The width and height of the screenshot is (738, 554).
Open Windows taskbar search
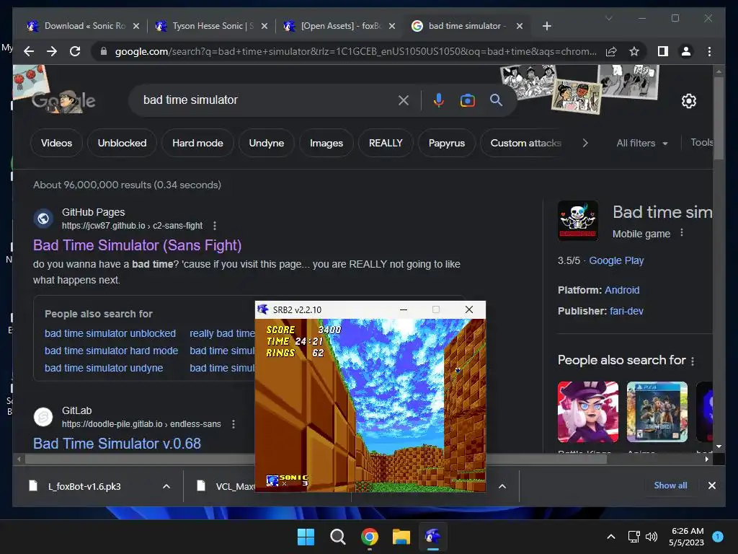pyautogui.click(x=337, y=537)
